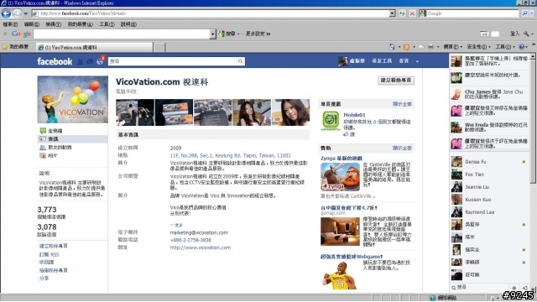Click the browser Back arrow button

click(6, 13)
